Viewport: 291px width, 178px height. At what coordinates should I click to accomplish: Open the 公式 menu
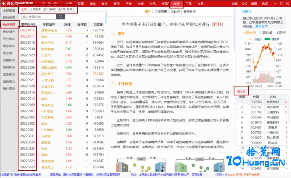[244, 4]
